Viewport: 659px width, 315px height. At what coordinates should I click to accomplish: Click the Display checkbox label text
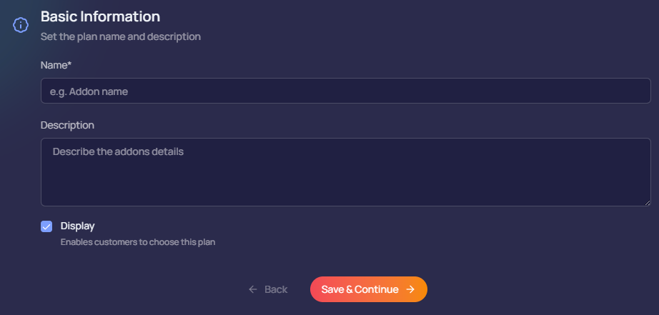click(x=78, y=226)
